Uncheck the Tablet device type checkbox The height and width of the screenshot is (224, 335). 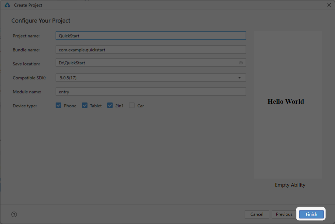(85, 105)
